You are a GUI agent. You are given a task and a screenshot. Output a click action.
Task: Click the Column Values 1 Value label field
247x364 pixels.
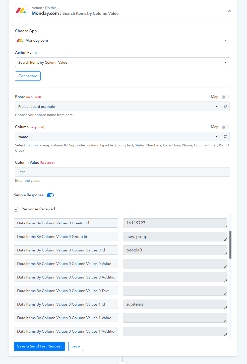click(66, 318)
